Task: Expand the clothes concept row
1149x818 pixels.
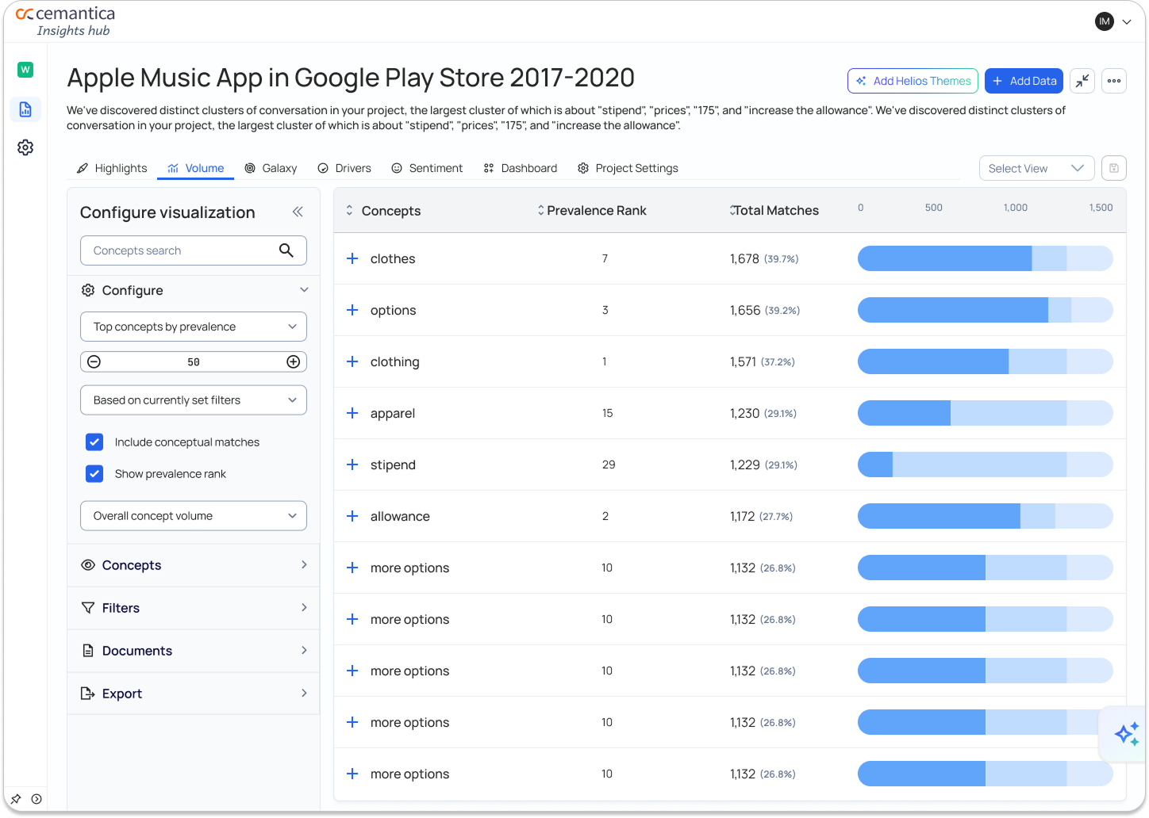Action: click(352, 258)
